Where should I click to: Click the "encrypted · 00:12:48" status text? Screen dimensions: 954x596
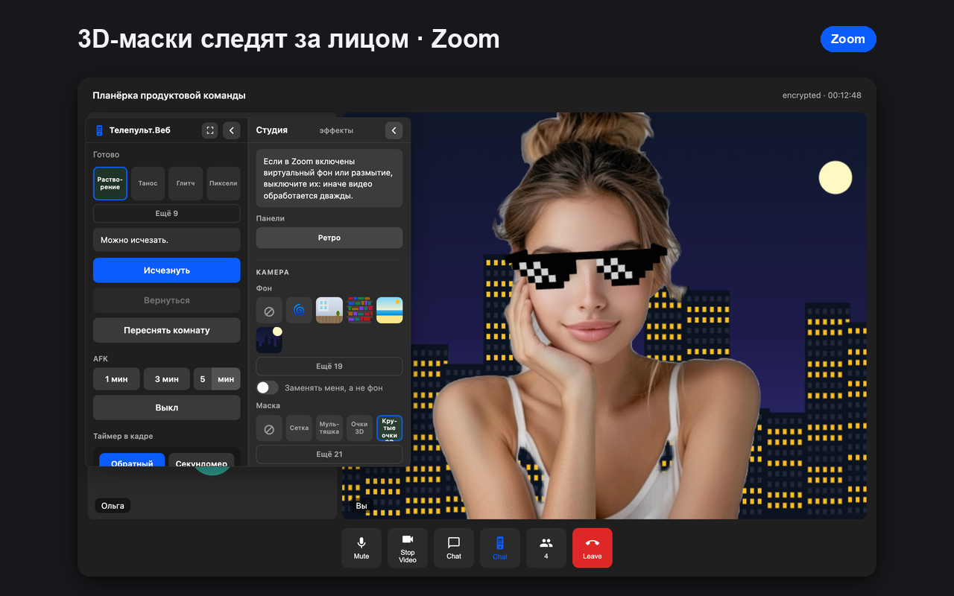[821, 95]
